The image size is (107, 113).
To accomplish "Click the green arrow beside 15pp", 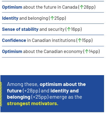I will coord(80,40).
